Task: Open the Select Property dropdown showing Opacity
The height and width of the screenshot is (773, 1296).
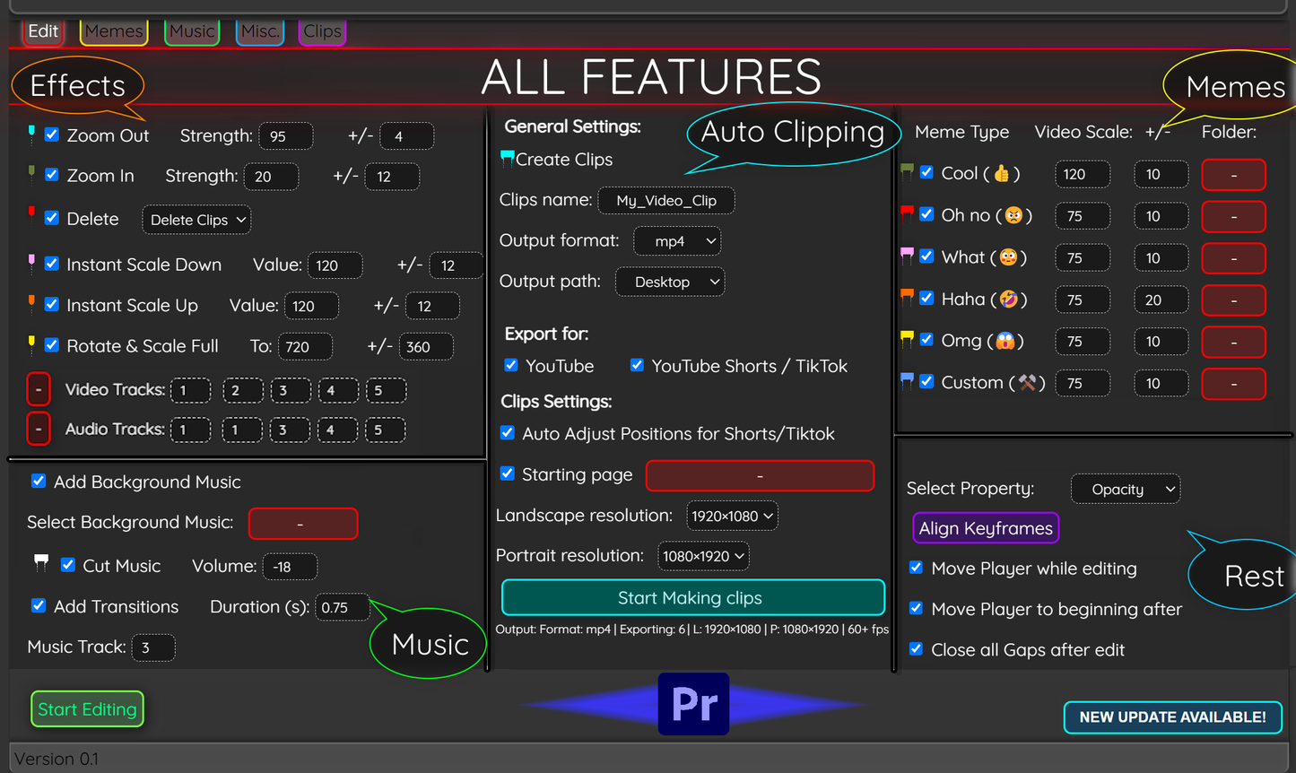Action: pyautogui.click(x=1126, y=489)
